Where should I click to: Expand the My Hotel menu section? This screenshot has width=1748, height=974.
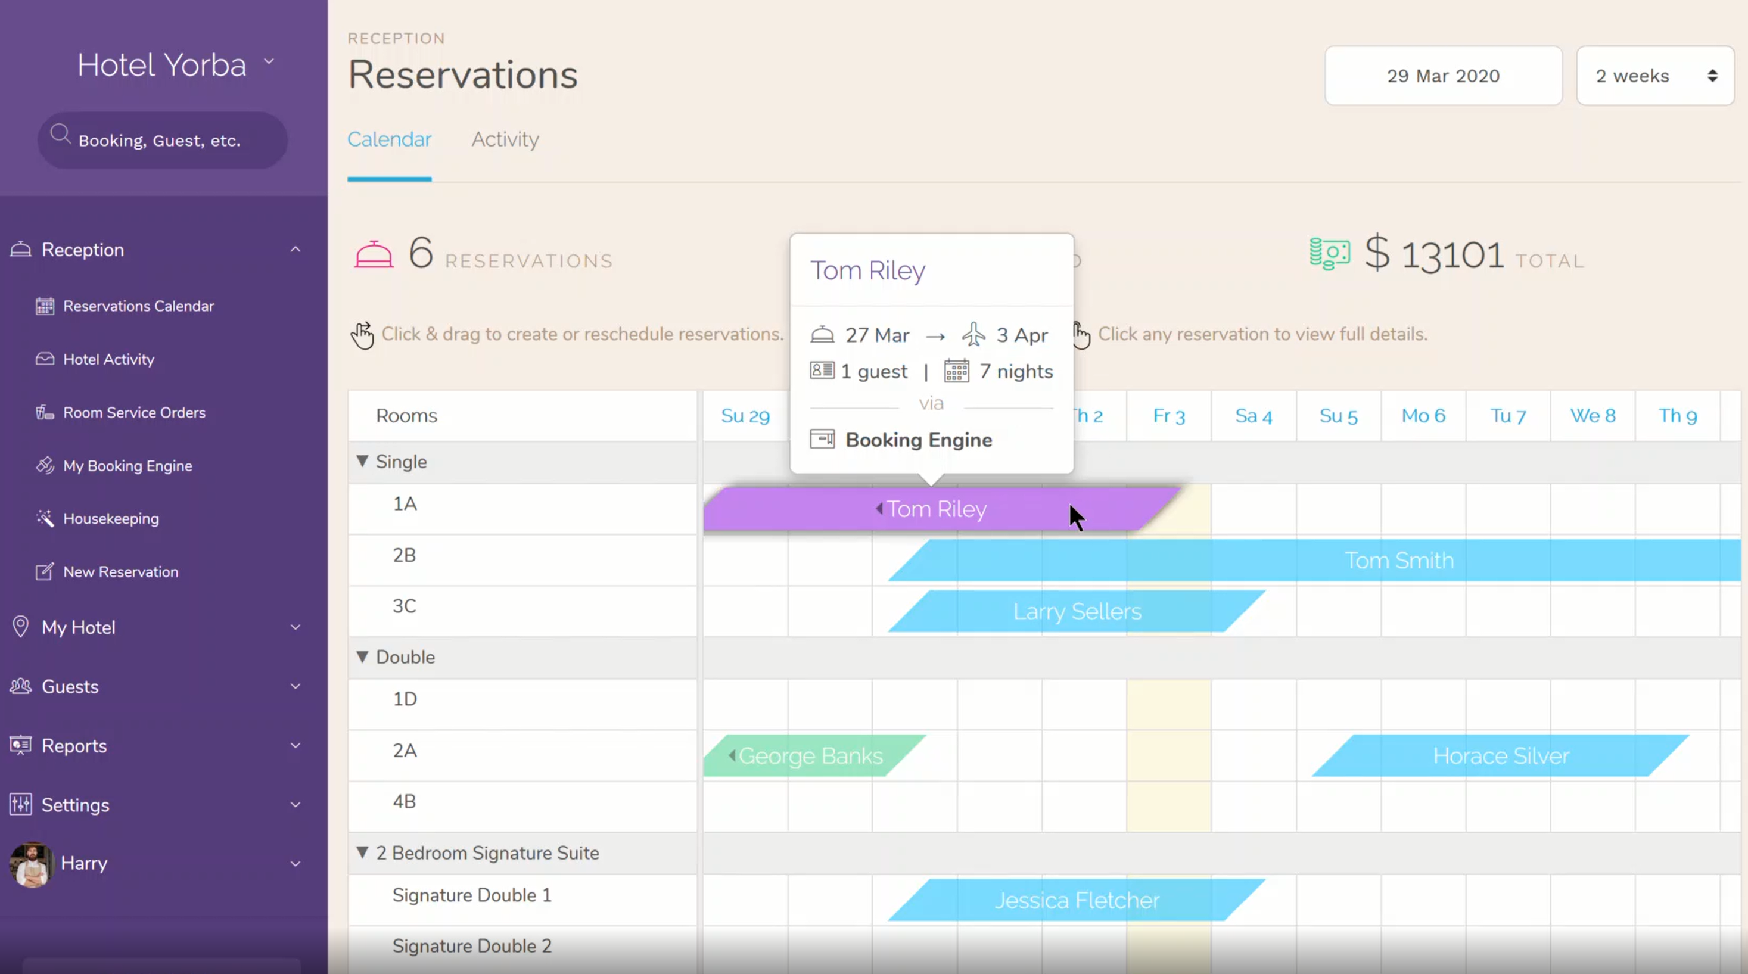tap(295, 627)
